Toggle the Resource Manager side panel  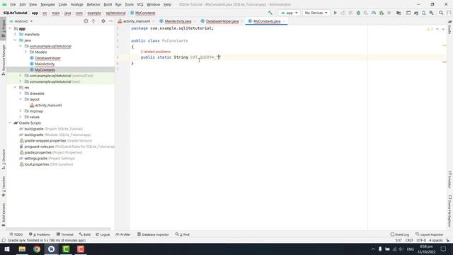pos(4,60)
